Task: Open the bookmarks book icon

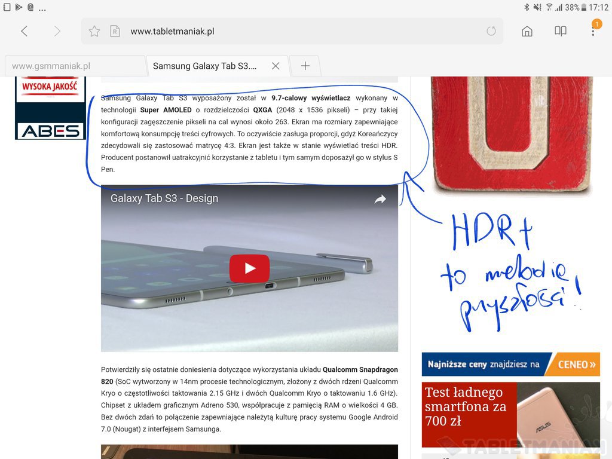Action: tap(561, 31)
